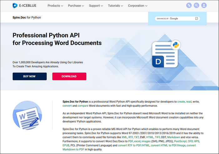
Task: Open the Tutorials menu
Action: coord(116,6)
